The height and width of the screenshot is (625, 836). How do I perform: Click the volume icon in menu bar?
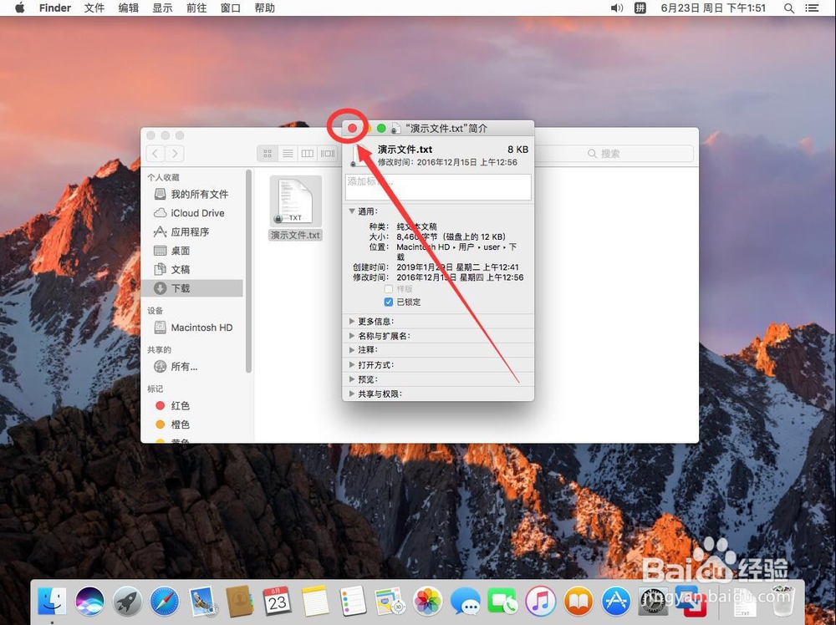pyautogui.click(x=616, y=8)
